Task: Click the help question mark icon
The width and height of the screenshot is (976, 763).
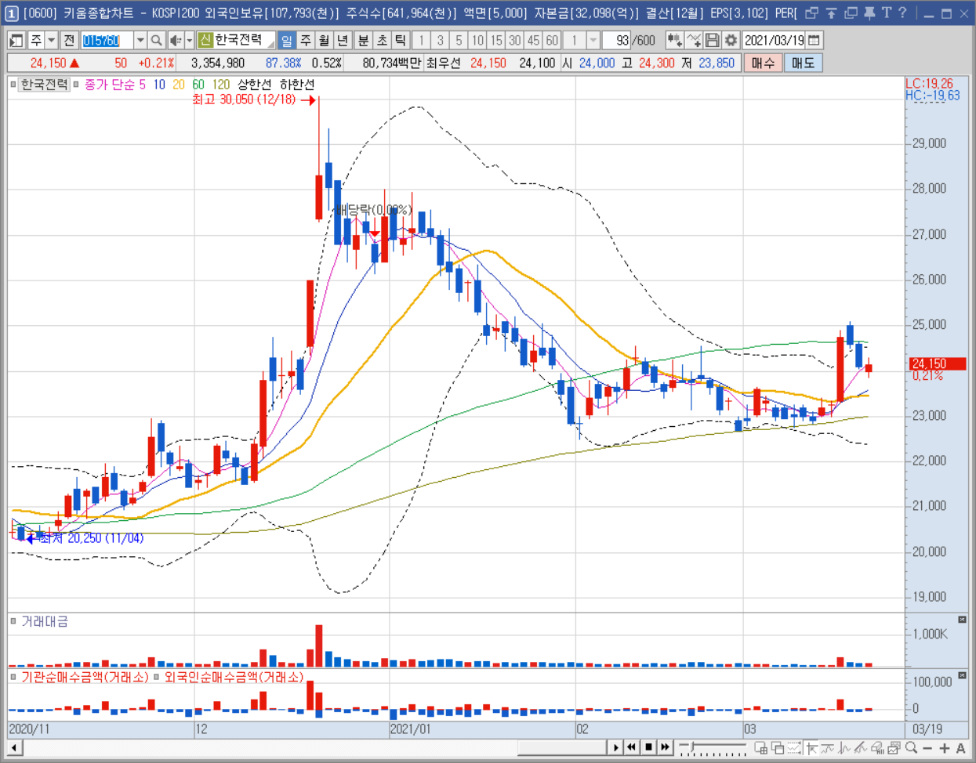Action: pyautogui.click(x=902, y=13)
